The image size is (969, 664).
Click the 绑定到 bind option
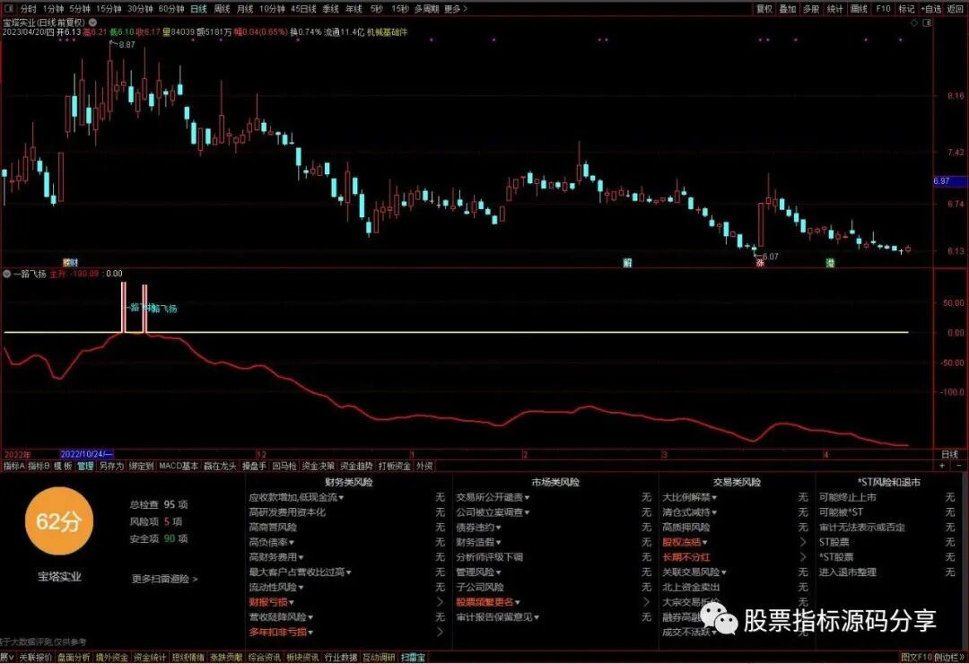[141, 466]
